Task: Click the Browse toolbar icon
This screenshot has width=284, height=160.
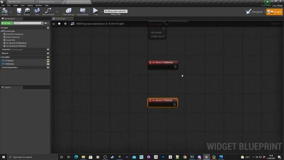Action: tap(27, 12)
